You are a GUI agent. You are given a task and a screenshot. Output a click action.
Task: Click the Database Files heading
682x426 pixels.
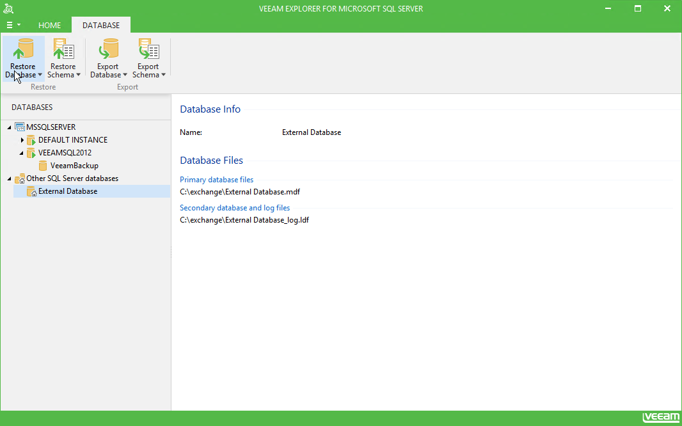(x=211, y=161)
